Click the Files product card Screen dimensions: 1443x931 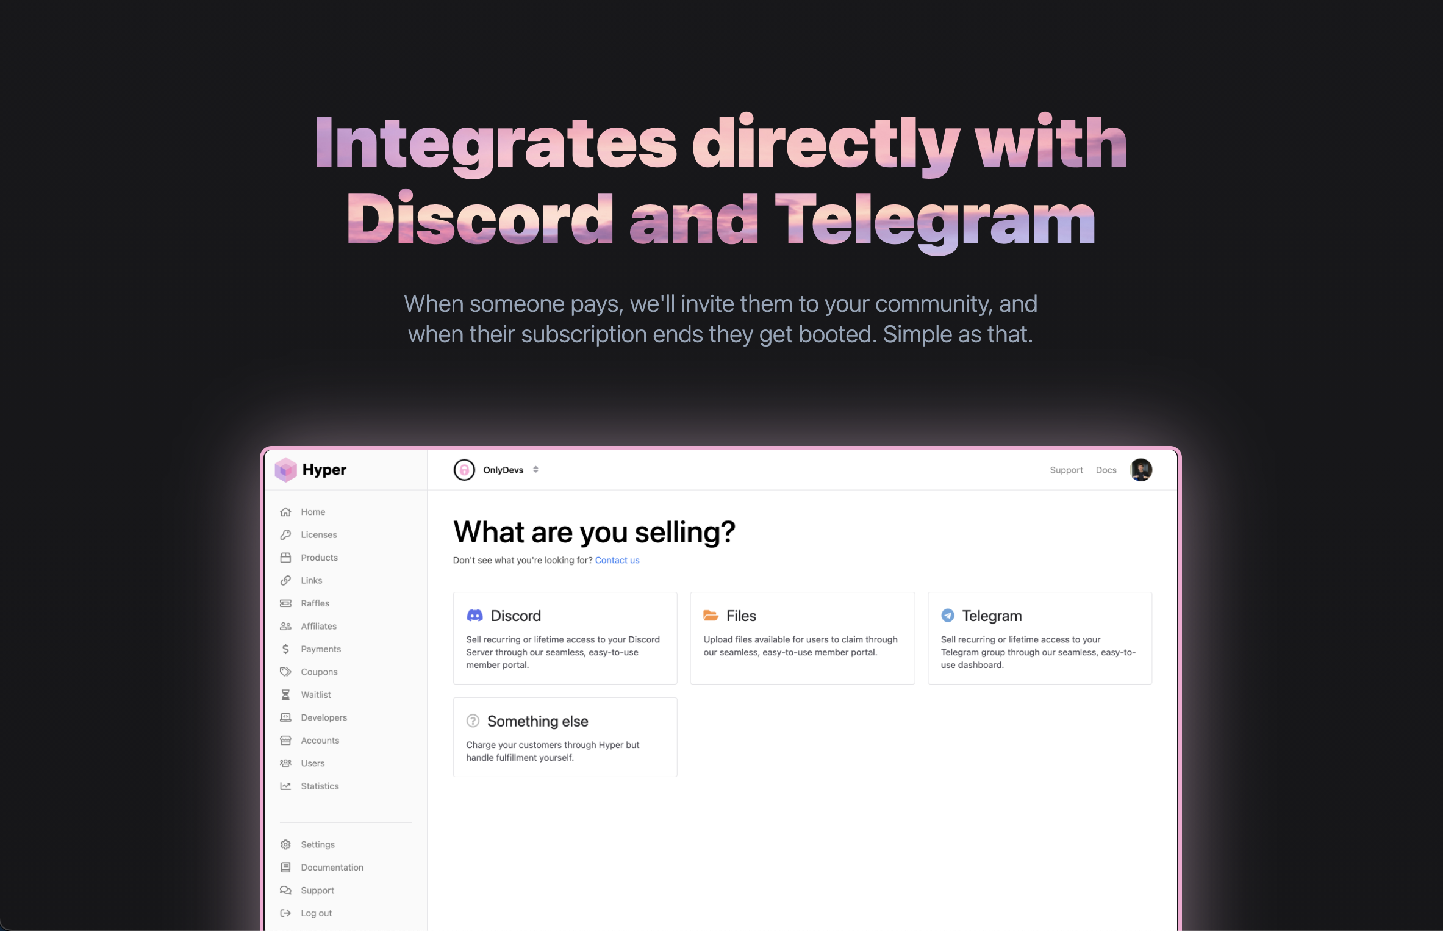coord(800,636)
